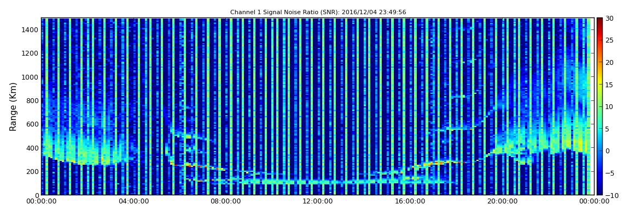Click the 12:00:00 time tick label
The height and width of the screenshot is (222, 629).
pyautogui.click(x=317, y=202)
